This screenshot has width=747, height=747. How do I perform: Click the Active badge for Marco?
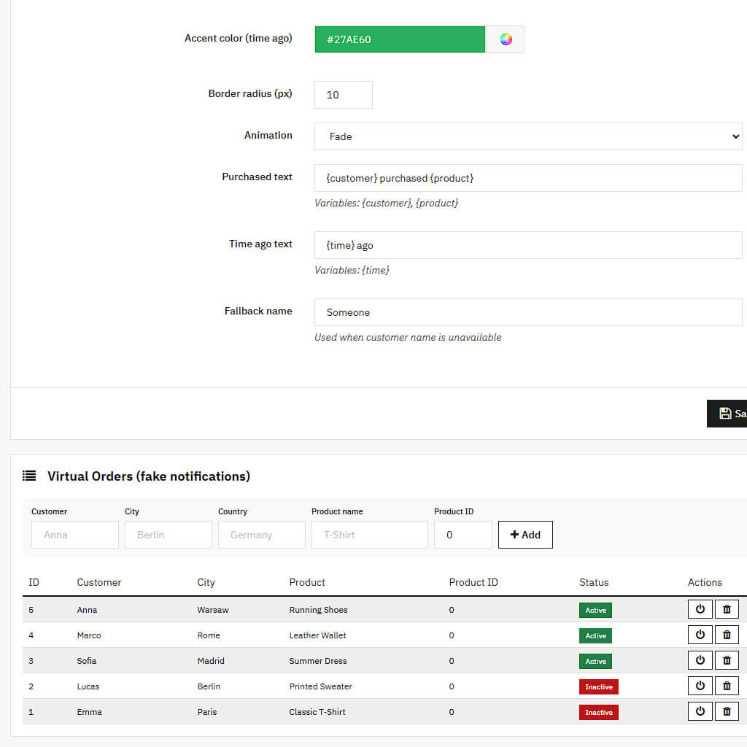[595, 635]
